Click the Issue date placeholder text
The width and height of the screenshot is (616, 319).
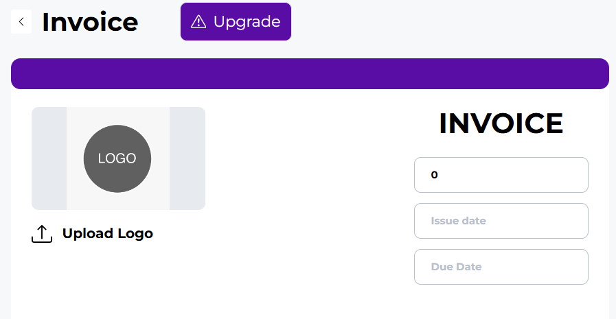[459, 221]
